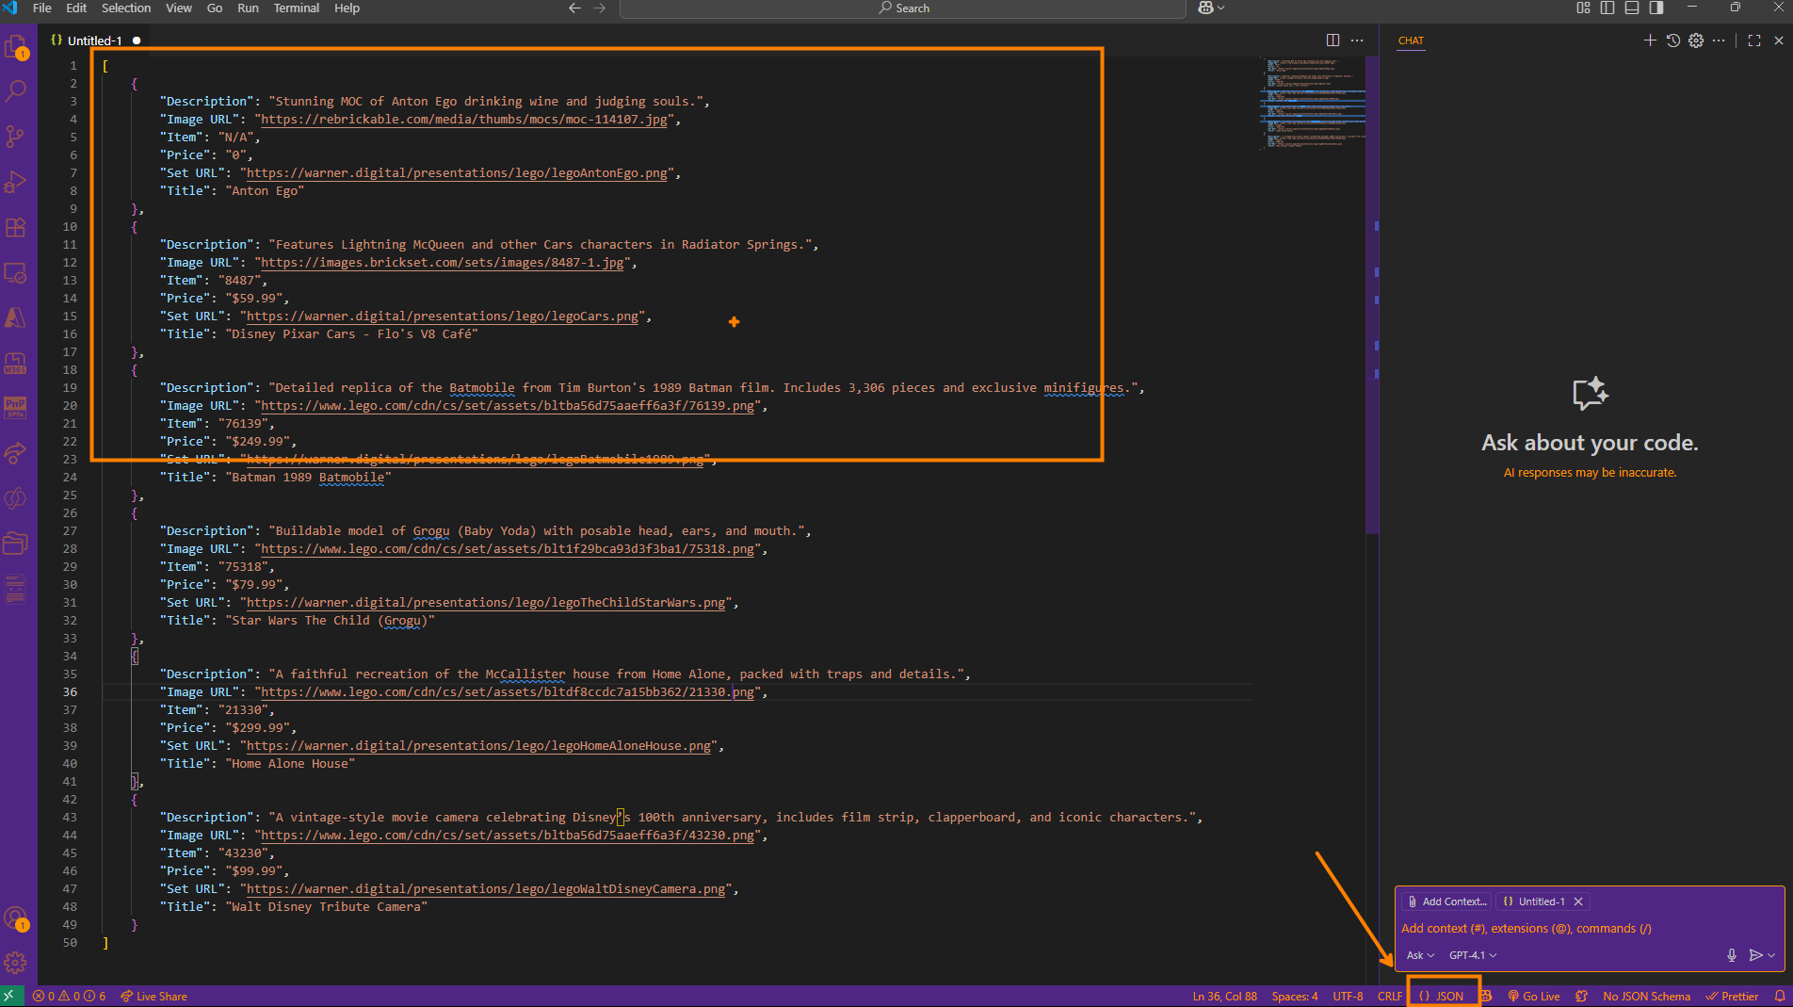This screenshot has width=1793, height=1007.
Task: Open the View menu
Action: click(x=179, y=8)
